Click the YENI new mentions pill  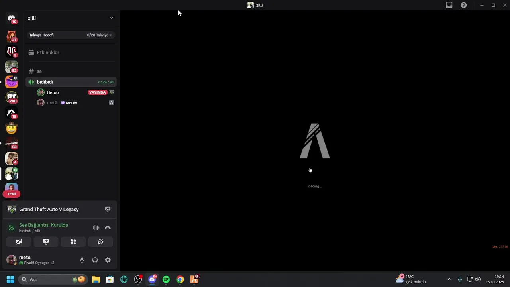[x=11, y=194]
